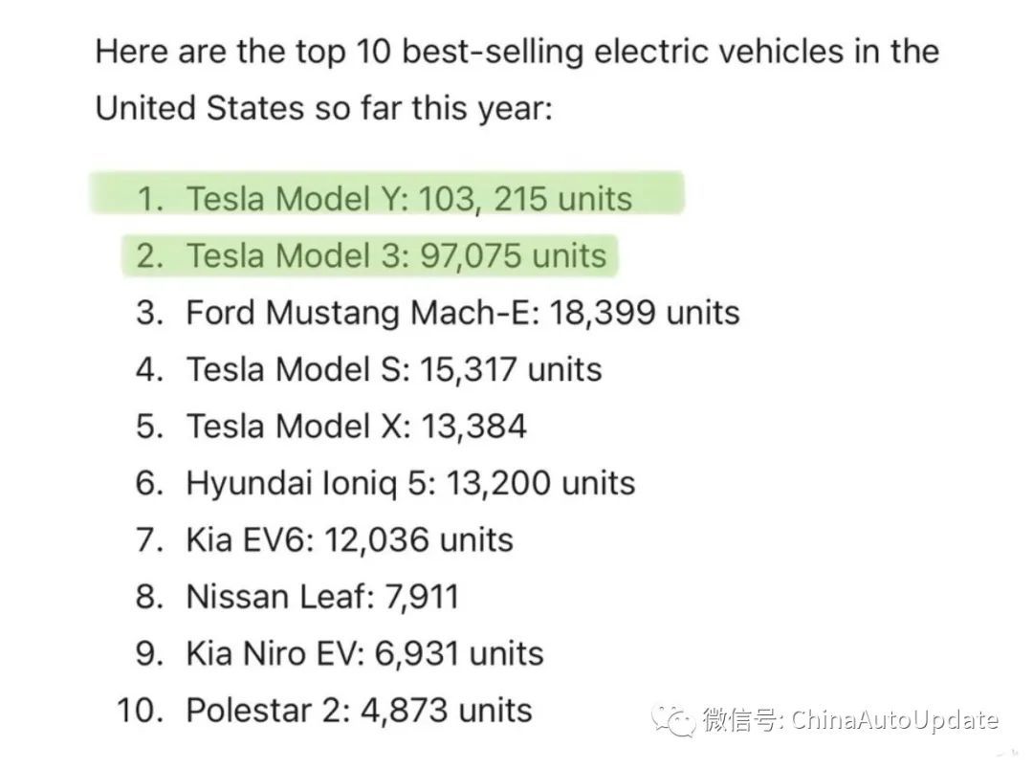Click list number 1 marker
Screen dimensions: 1033x768
coord(150,199)
